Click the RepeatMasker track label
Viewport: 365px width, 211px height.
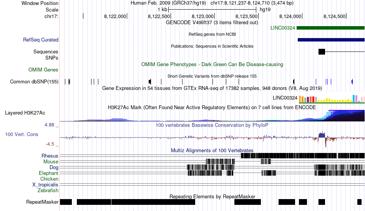(42, 202)
